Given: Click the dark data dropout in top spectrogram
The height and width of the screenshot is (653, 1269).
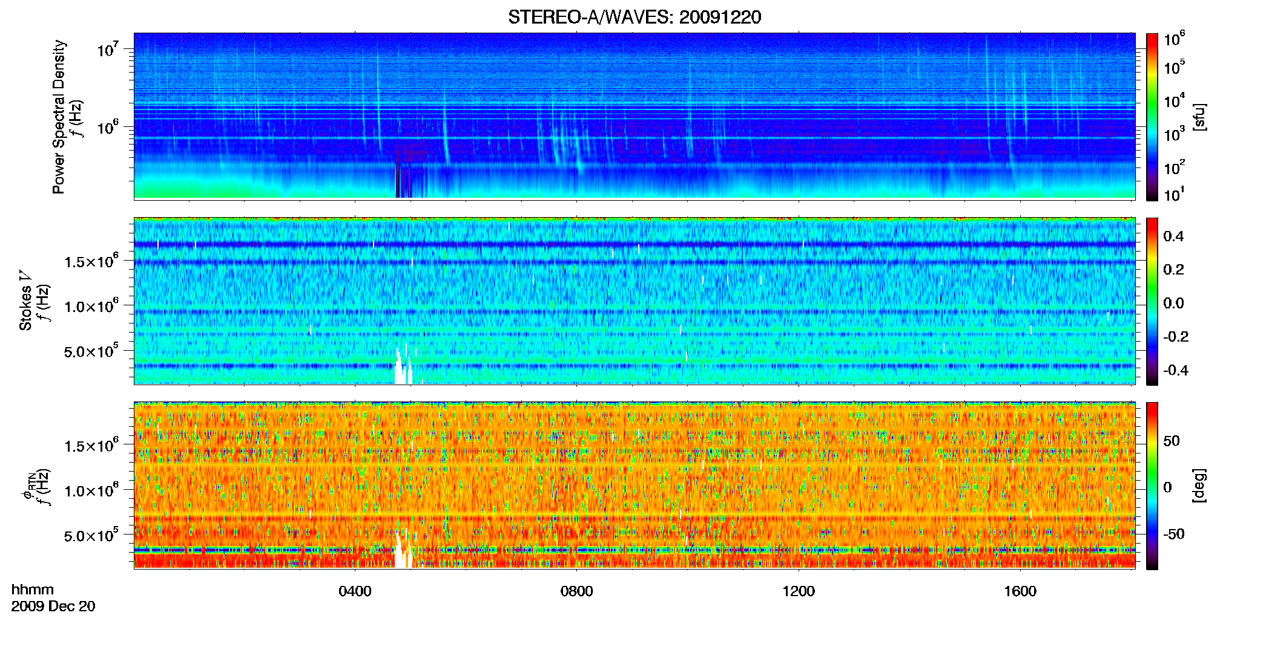Looking at the screenshot, I should tap(404, 179).
